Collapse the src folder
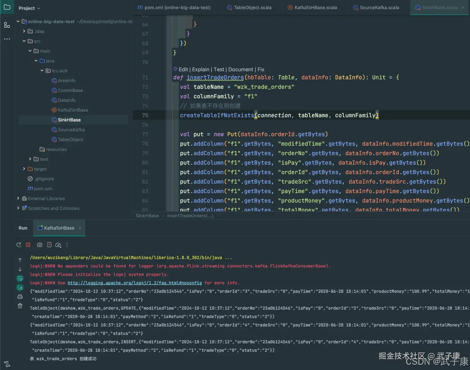470x370 pixels. tap(24, 41)
